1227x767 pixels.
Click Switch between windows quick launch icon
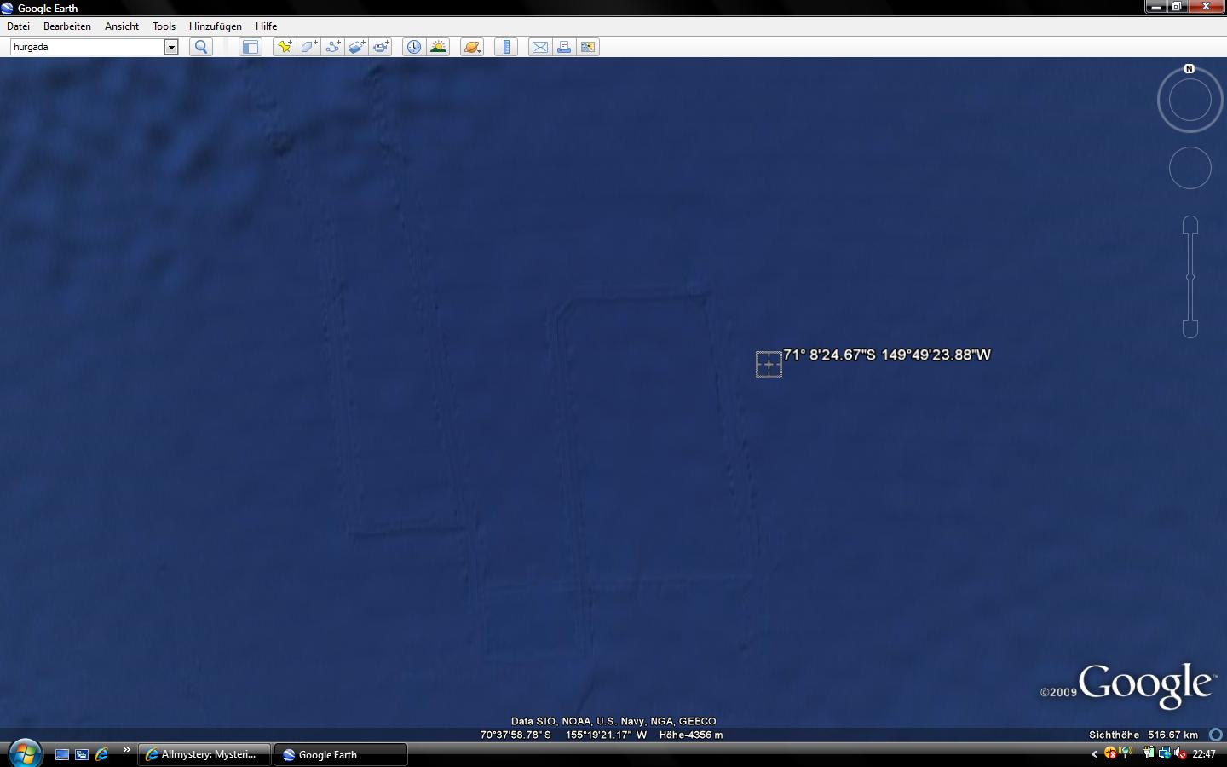click(82, 754)
